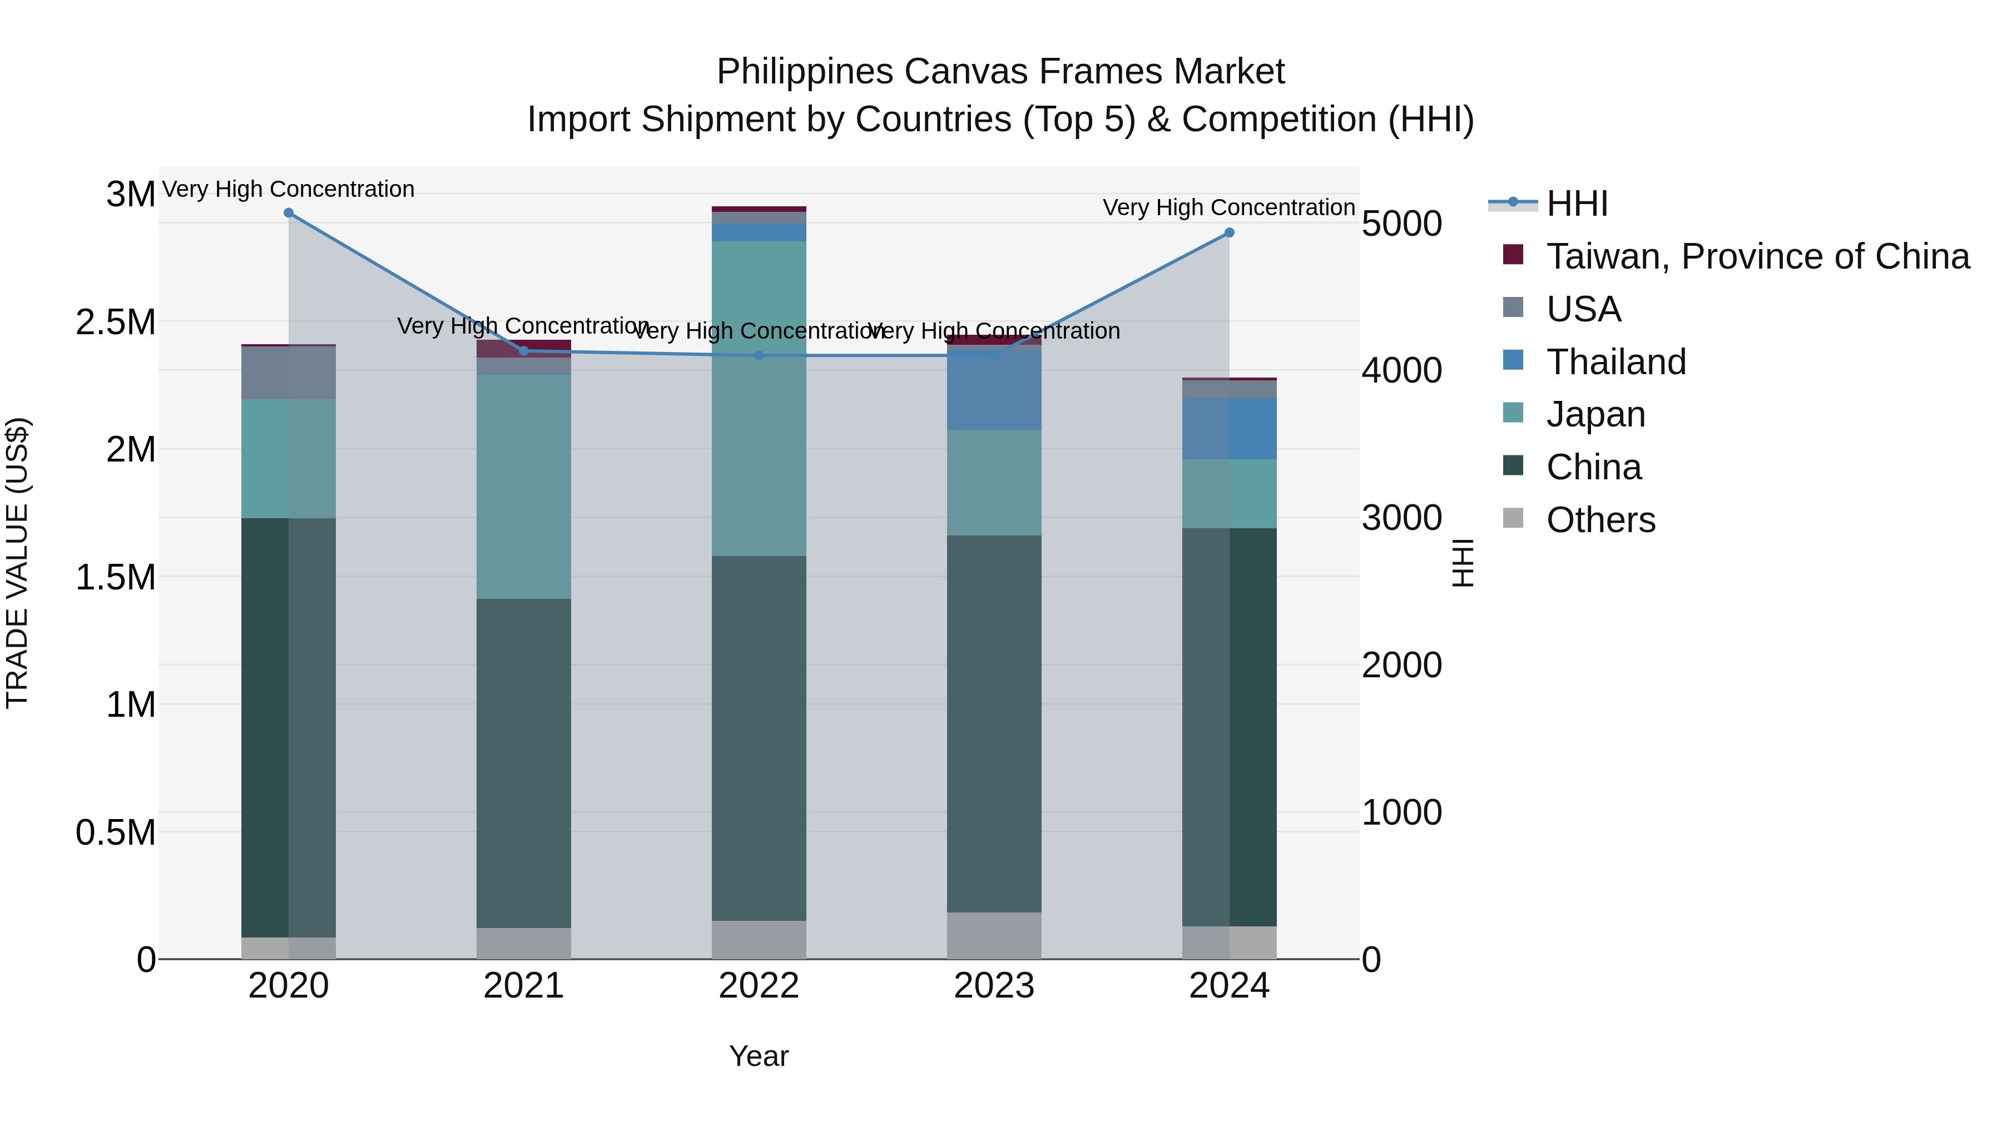Screen dimensions: 2002x1126
Task: Click the '0.5M' left axis tick
Action: pos(116,832)
